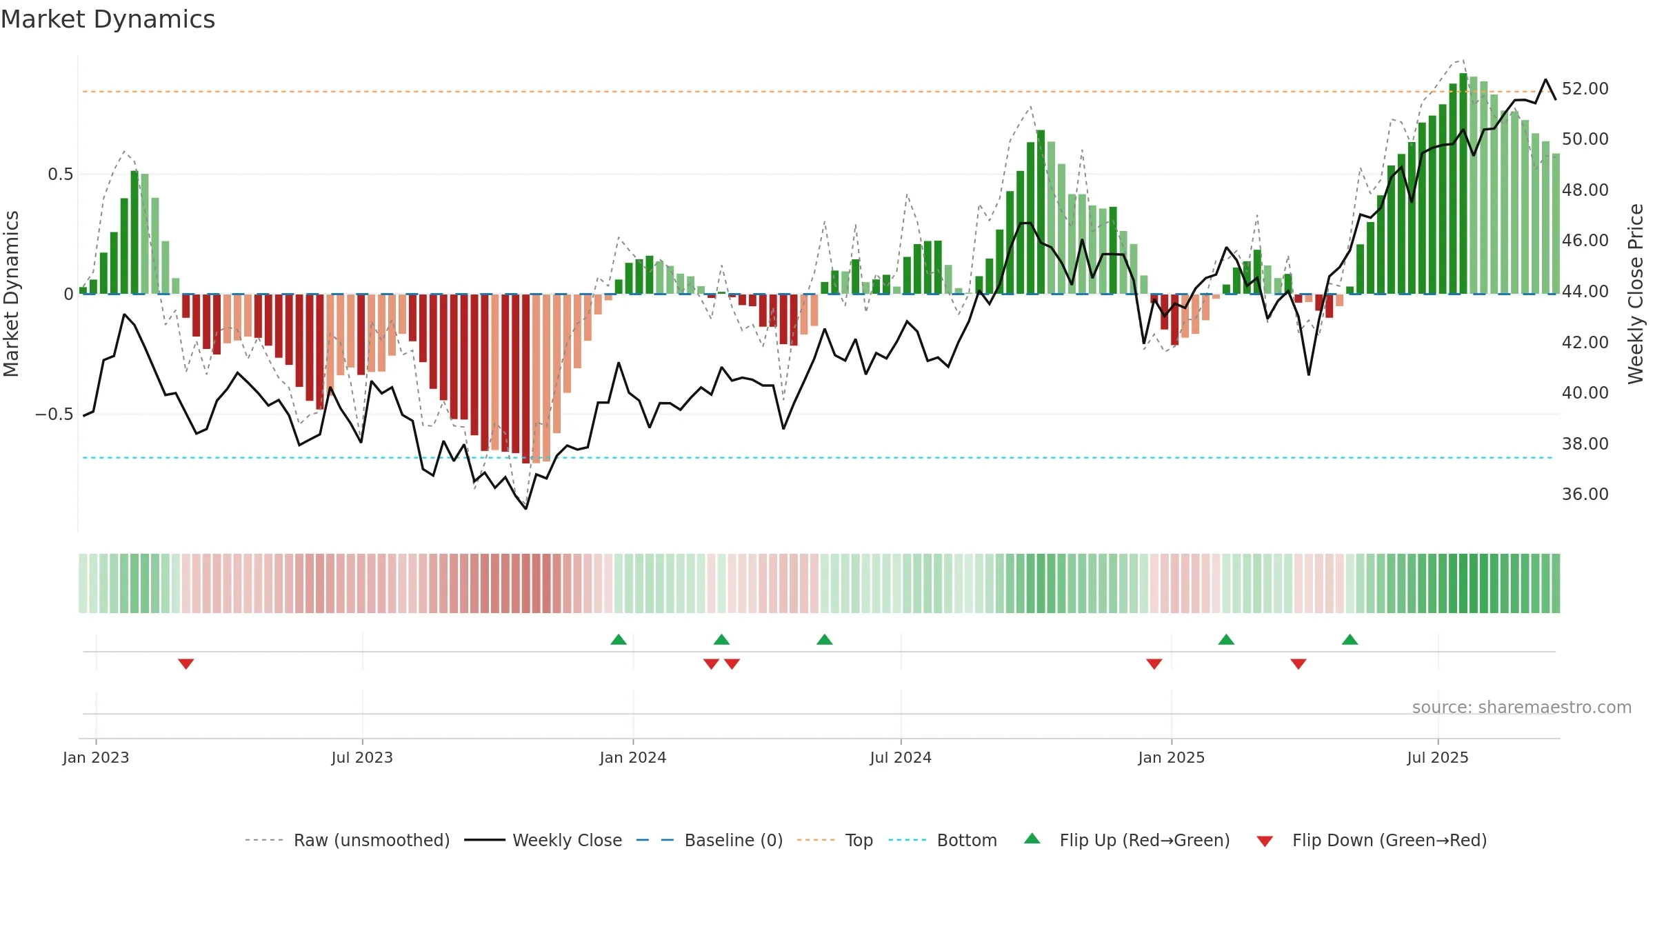The image size is (1655, 931).
Task: Click the 38.00 price axis label
Action: tap(1585, 443)
